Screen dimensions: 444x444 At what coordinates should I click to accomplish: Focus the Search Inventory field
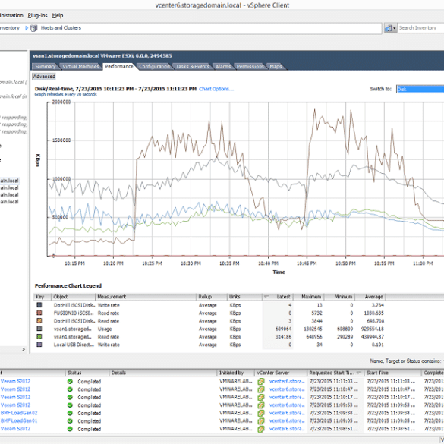click(x=420, y=28)
